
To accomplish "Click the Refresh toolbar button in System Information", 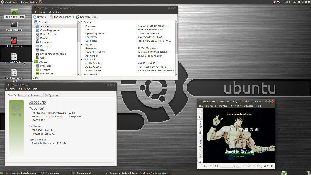I will coord(39,17).
